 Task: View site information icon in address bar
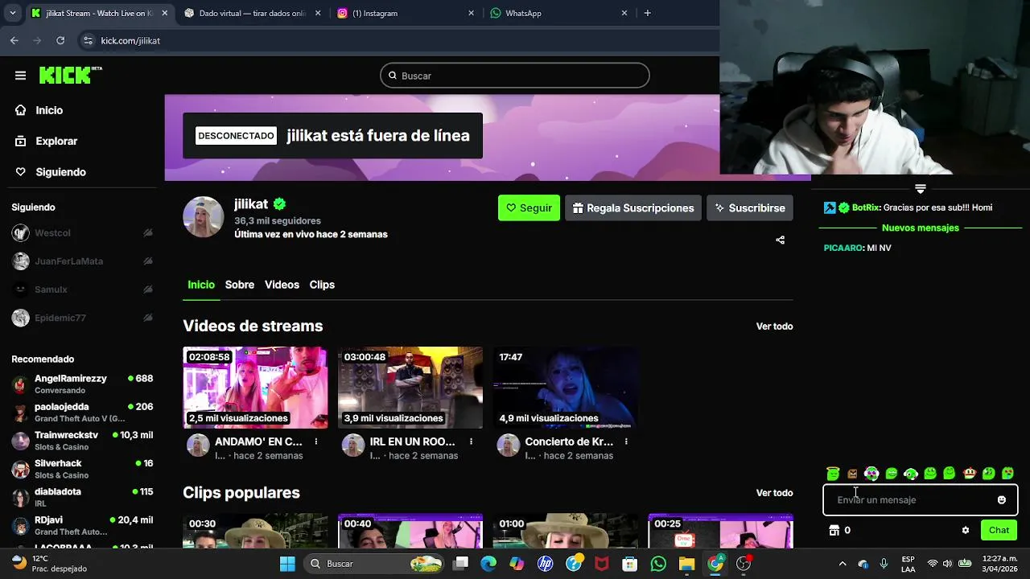point(88,40)
